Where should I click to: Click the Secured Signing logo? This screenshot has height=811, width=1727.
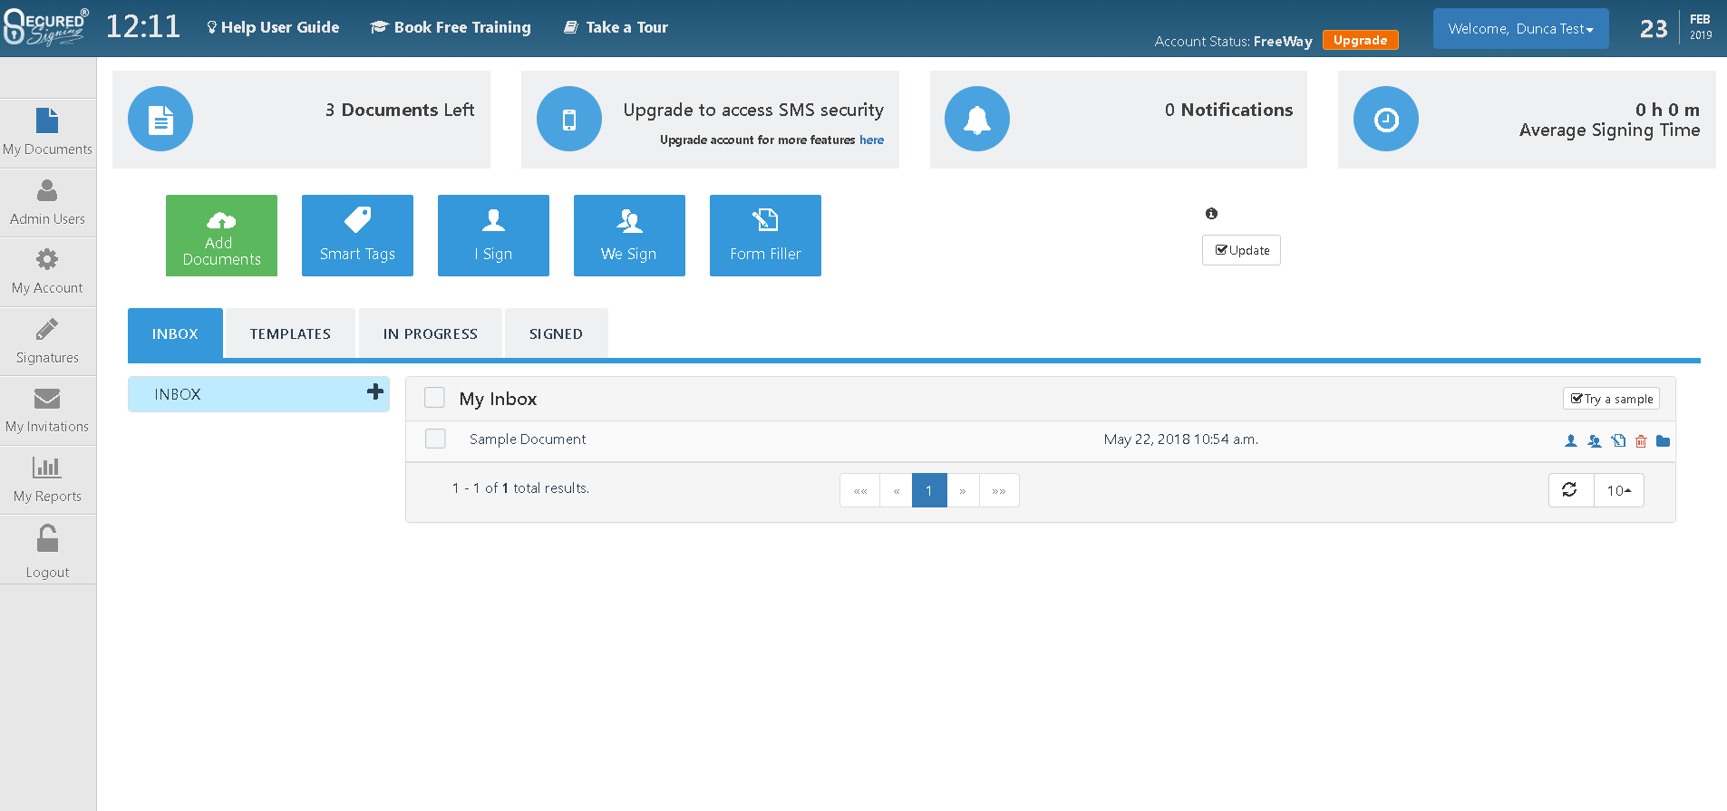click(x=45, y=27)
